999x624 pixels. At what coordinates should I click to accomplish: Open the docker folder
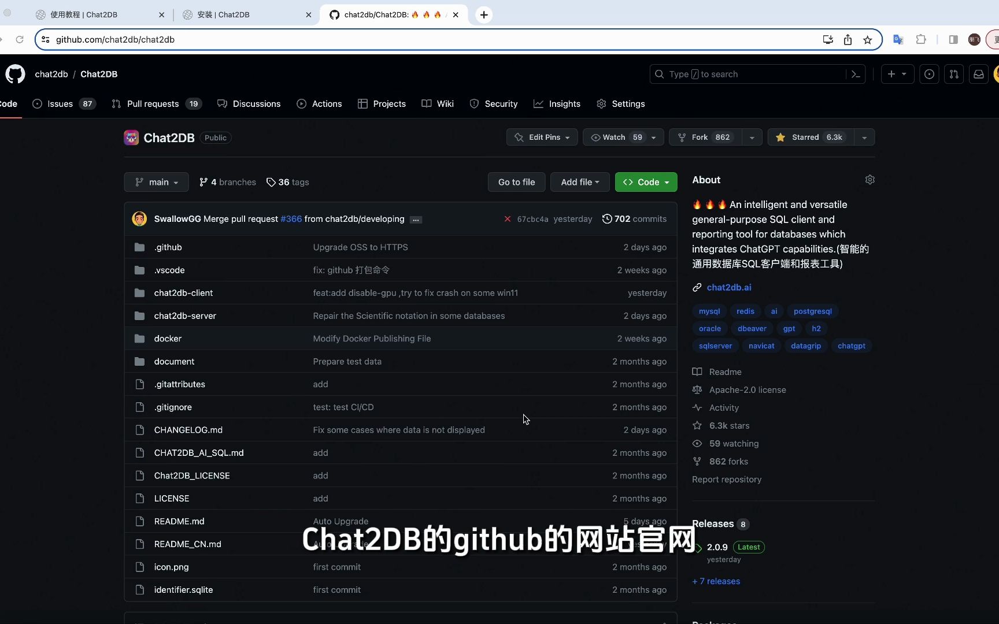(168, 339)
